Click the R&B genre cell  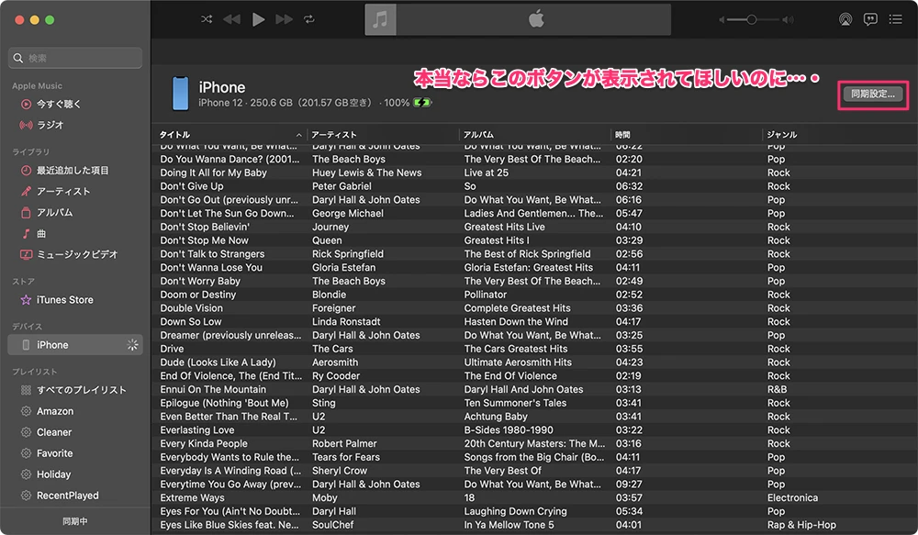(x=777, y=389)
